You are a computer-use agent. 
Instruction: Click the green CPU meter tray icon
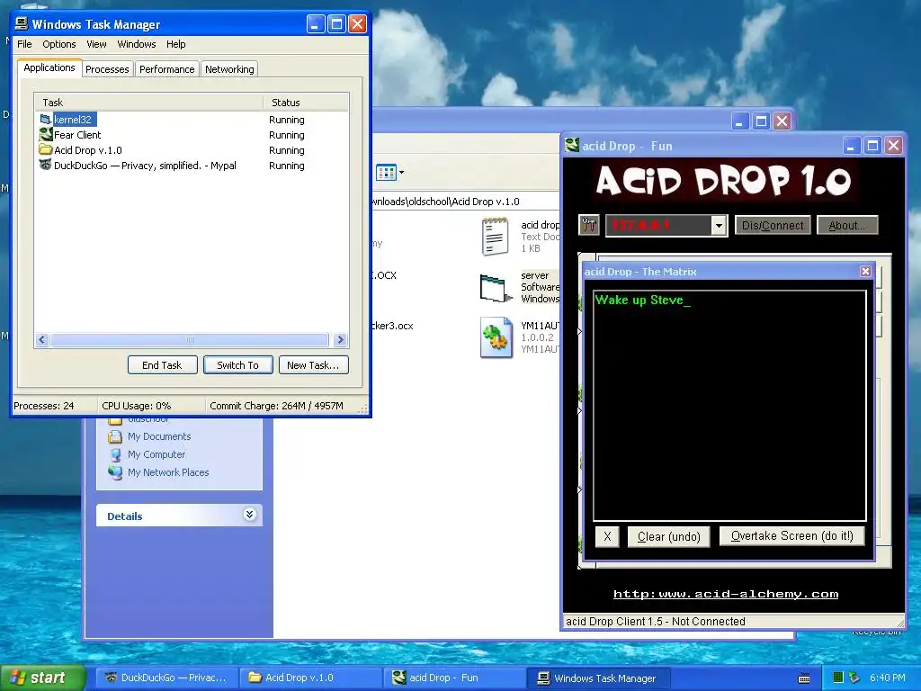coord(838,678)
